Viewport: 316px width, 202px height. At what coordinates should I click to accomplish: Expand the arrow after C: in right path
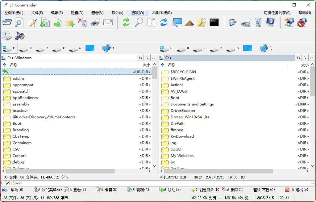point(170,58)
